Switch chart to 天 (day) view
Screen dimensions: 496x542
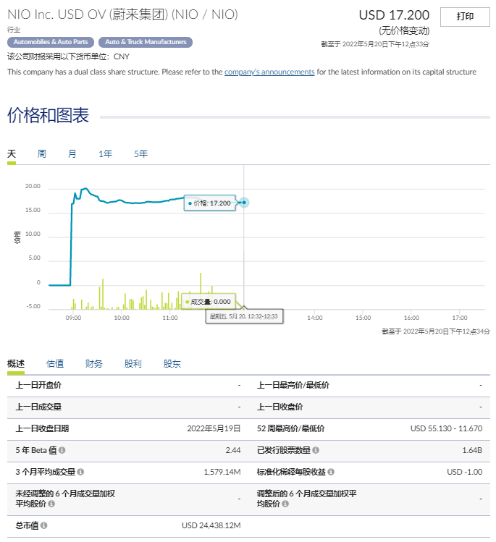click(12, 153)
